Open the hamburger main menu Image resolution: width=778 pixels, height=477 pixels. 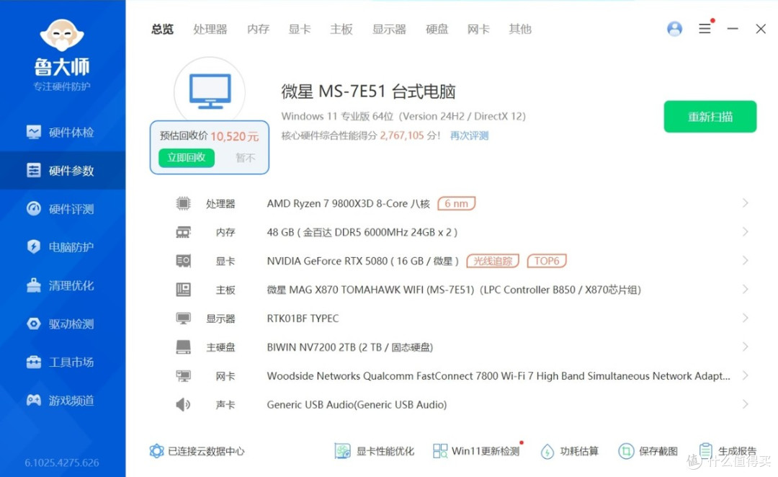click(x=705, y=29)
